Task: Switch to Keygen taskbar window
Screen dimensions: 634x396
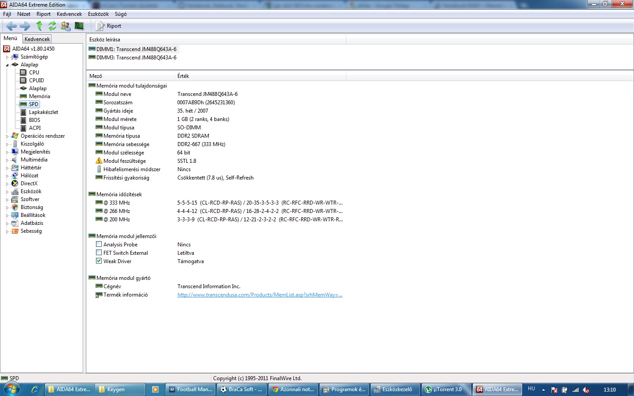Action: [120, 389]
